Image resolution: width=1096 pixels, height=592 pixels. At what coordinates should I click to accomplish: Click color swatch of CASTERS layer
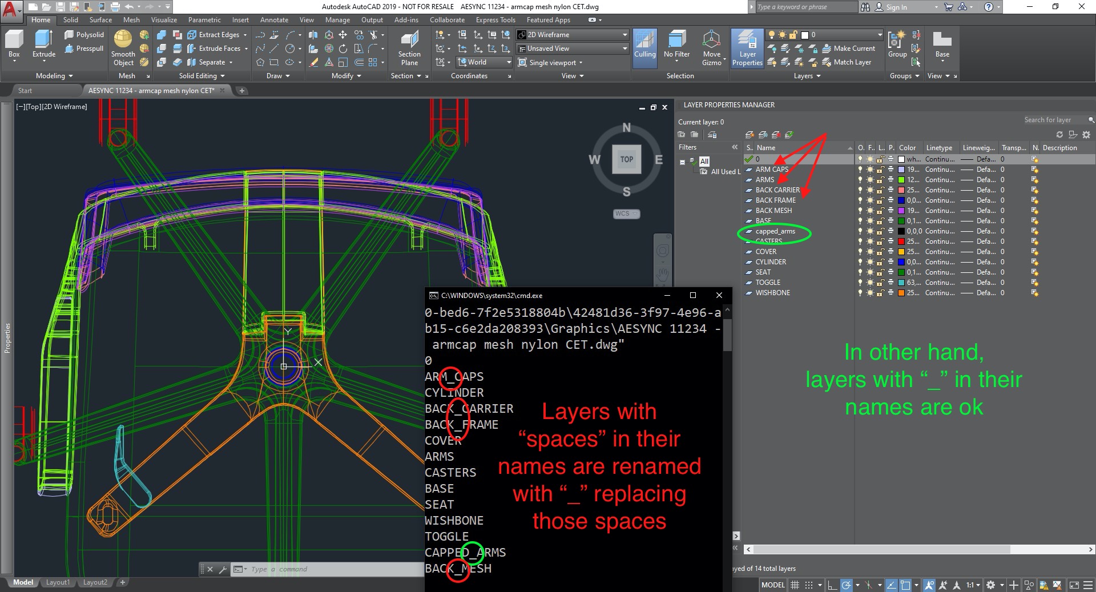click(901, 241)
